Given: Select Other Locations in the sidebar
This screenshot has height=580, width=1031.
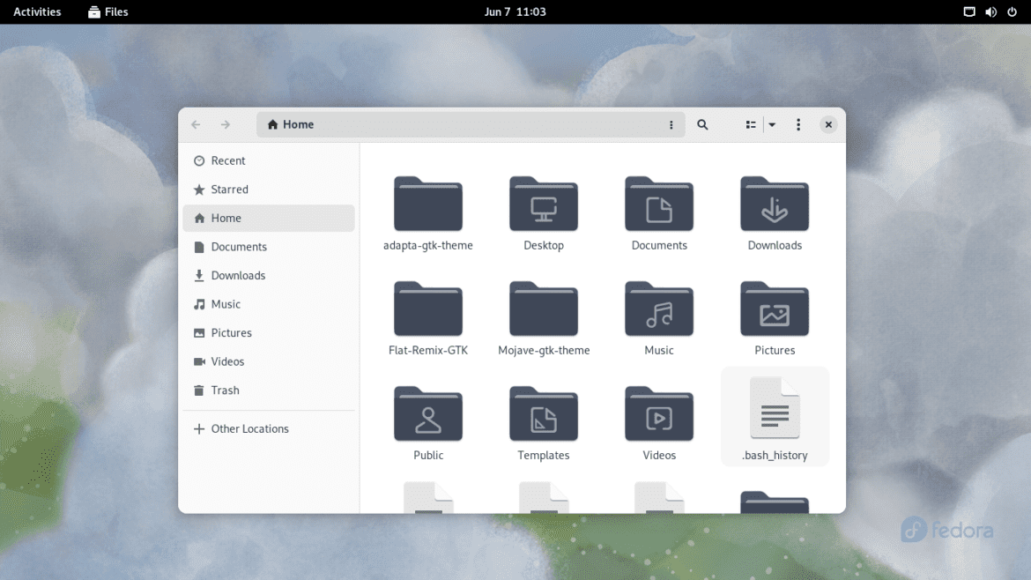Looking at the screenshot, I should point(249,428).
